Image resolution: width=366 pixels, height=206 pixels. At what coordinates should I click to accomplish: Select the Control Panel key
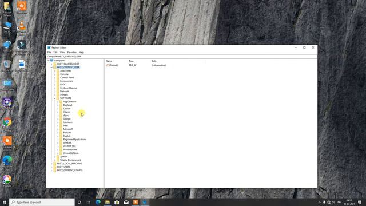pyautogui.click(x=67, y=78)
